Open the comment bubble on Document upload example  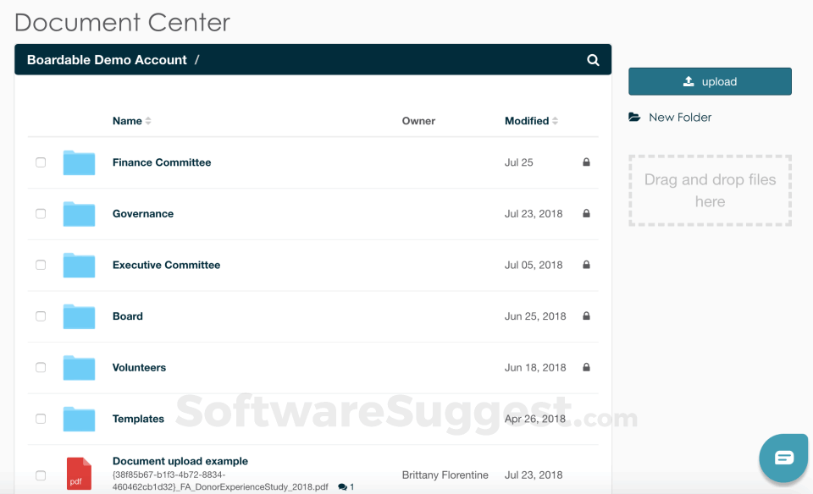point(342,486)
